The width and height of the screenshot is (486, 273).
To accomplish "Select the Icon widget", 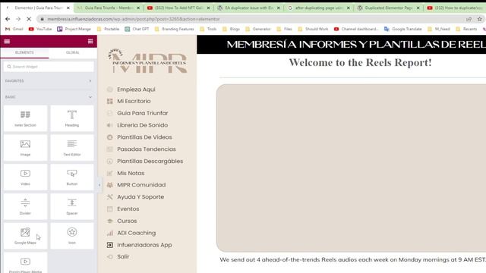I will click(72, 236).
